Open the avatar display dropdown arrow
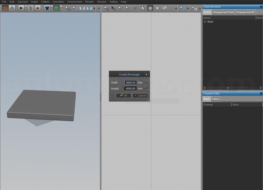This screenshot has height=190, width=263. click(60, 8)
